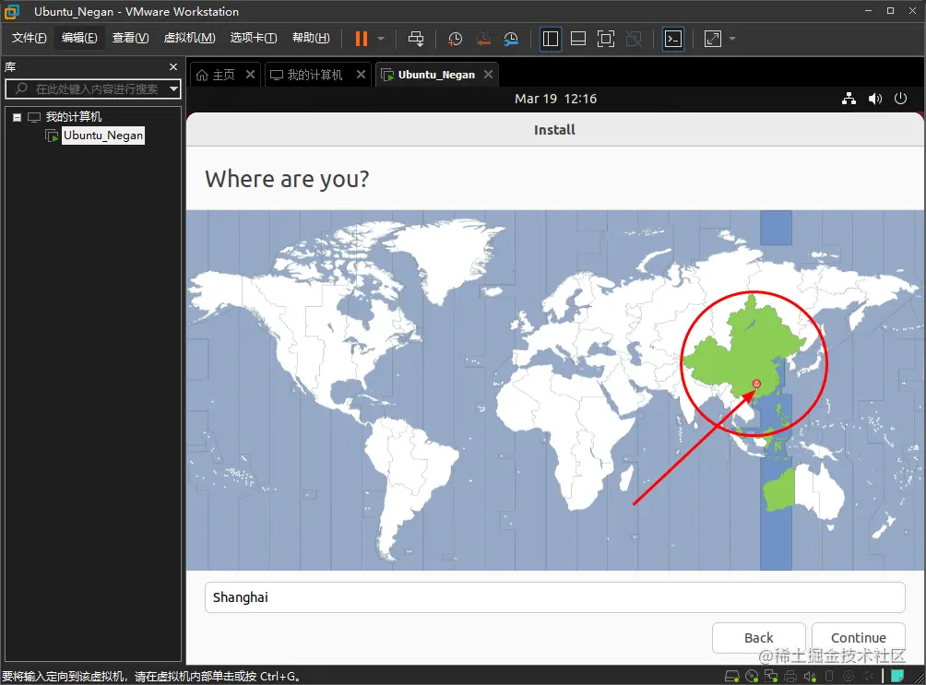The height and width of the screenshot is (685, 926).
Task: Click the Shanghai location pin on map
Action: coord(756,384)
